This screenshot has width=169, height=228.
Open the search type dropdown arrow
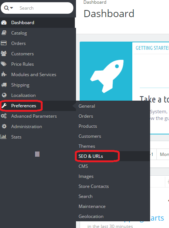tap(11, 8)
